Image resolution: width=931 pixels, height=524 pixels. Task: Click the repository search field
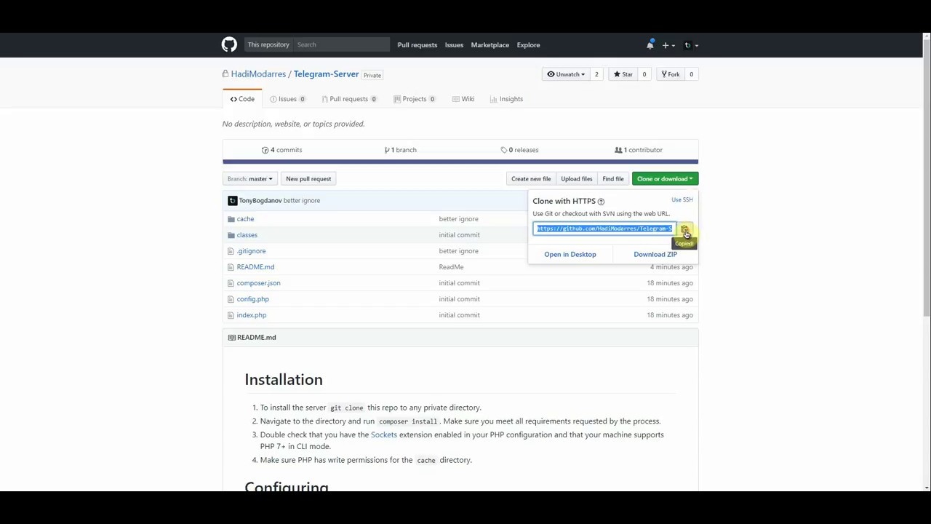[341, 45]
